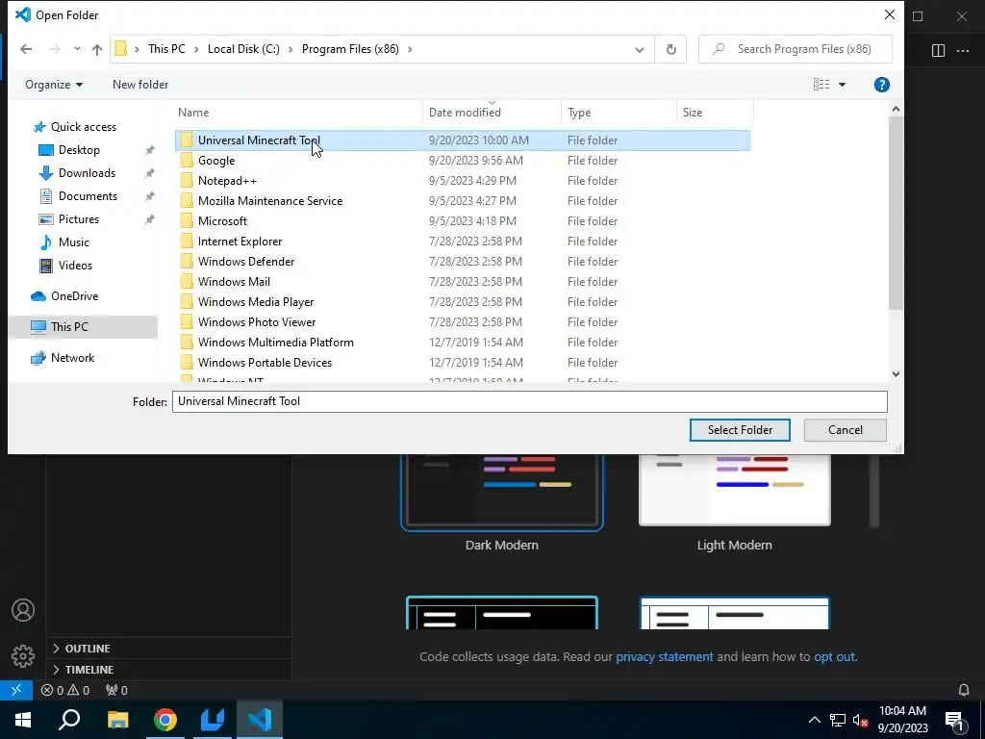Open recent locations dropdown arrow
Screen dimensions: 985x739
tap(77, 49)
